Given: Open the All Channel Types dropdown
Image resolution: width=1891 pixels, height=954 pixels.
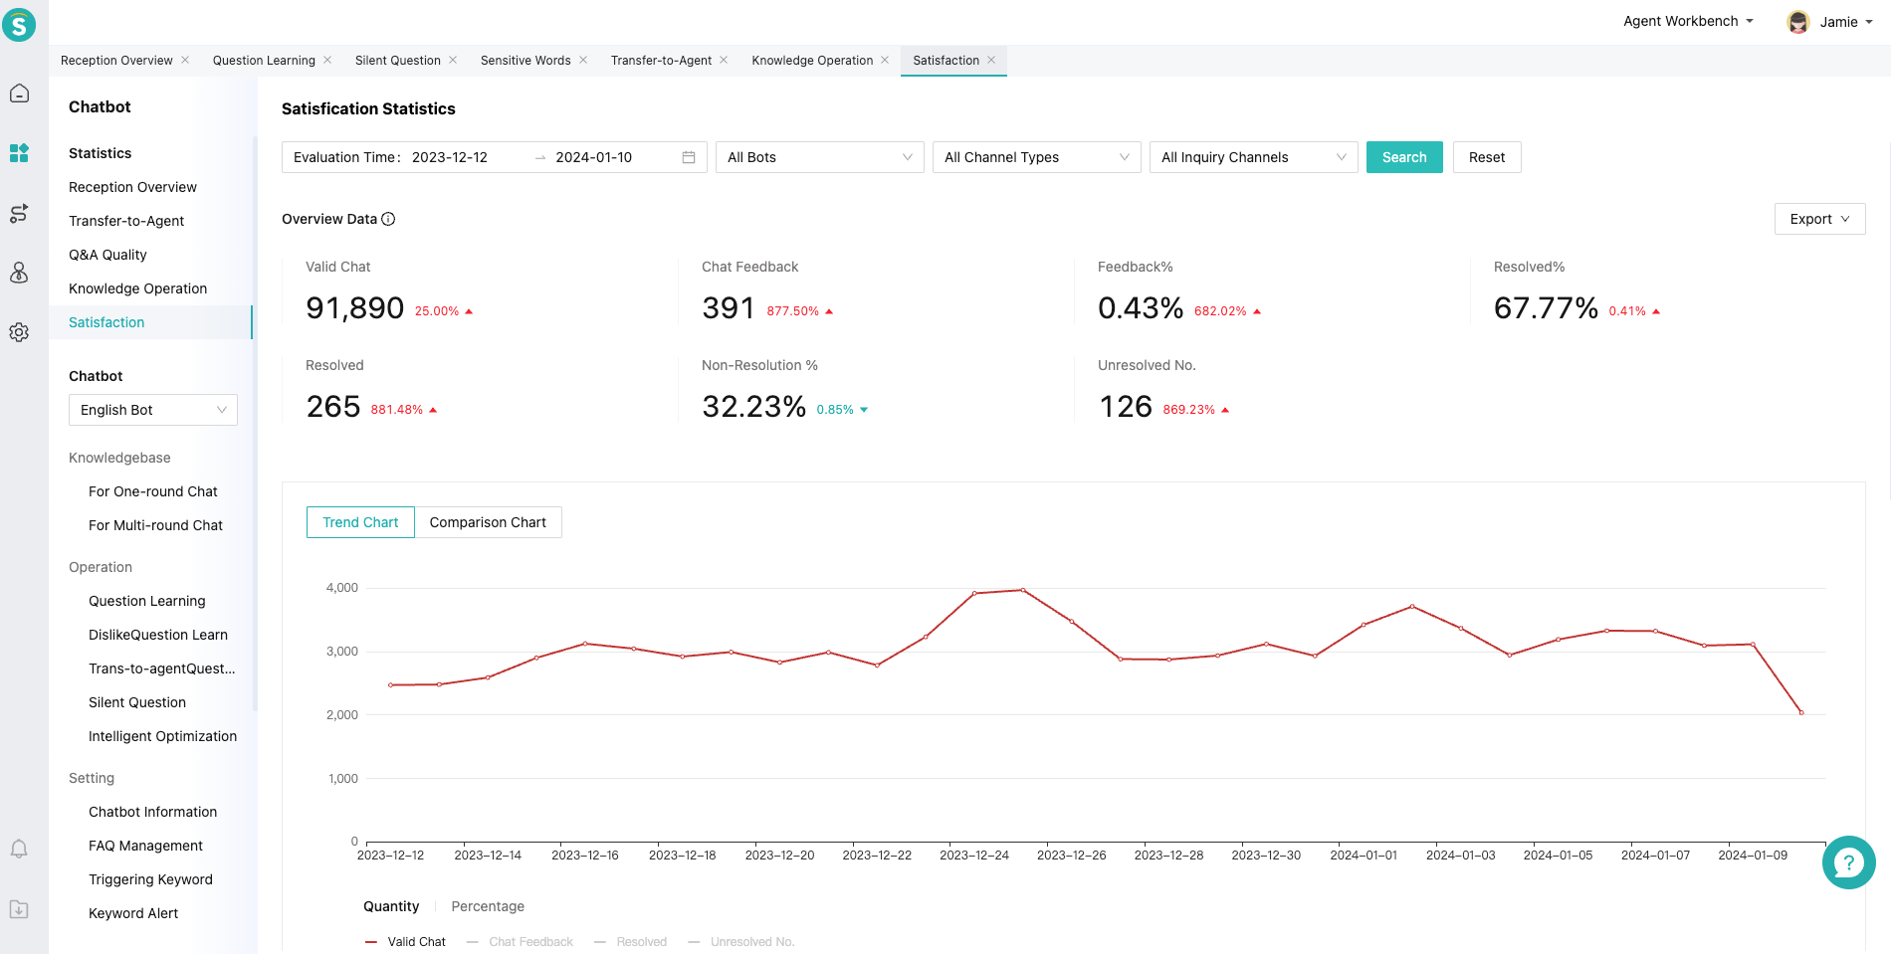Looking at the screenshot, I should 1037,157.
